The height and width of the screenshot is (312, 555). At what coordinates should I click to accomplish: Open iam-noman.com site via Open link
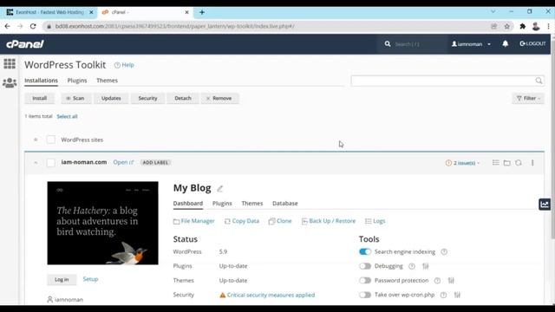[123, 162]
